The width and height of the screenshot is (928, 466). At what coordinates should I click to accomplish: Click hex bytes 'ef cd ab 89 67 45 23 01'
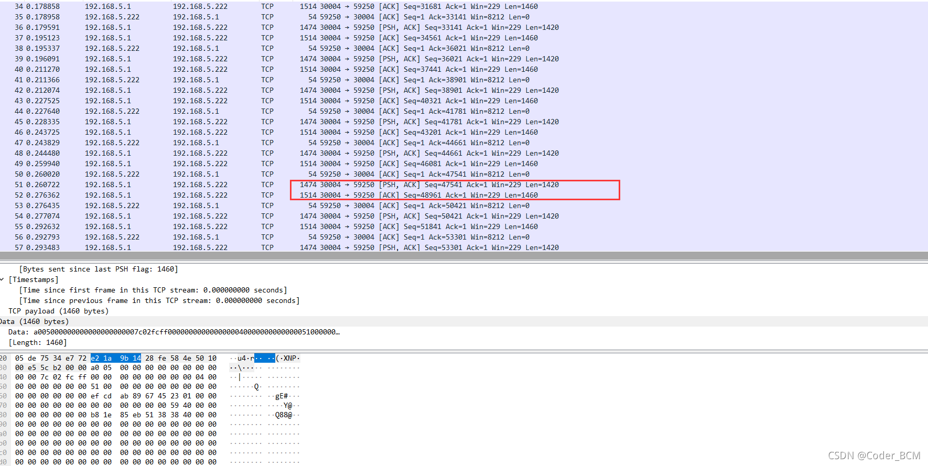(x=141, y=396)
